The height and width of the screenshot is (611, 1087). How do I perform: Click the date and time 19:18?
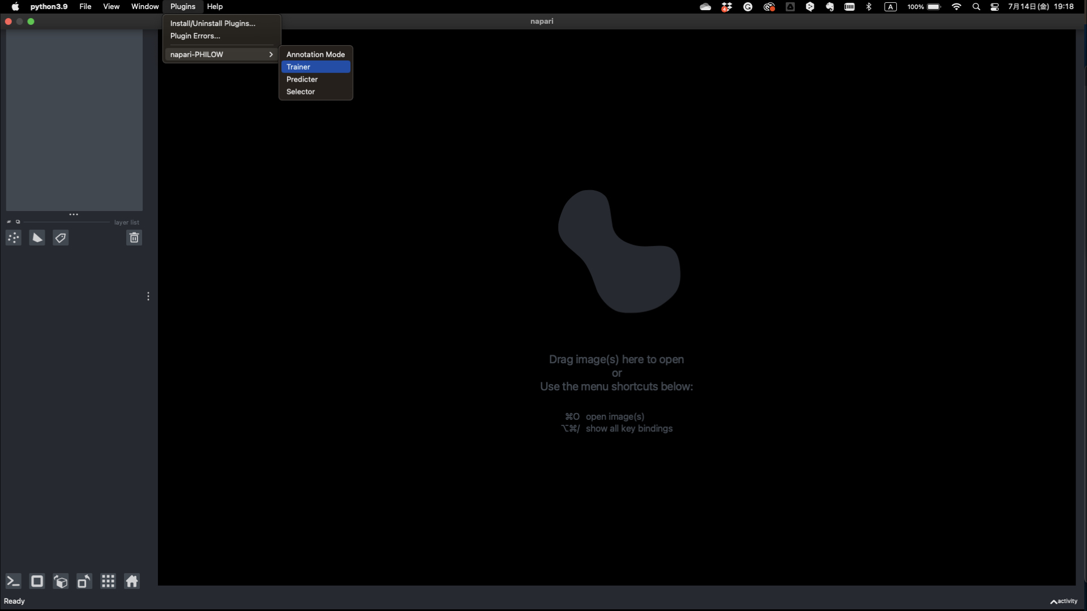click(1041, 7)
